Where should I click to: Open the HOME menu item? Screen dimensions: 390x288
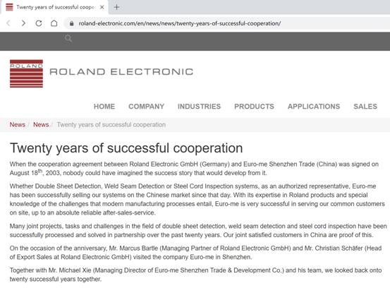tap(104, 107)
